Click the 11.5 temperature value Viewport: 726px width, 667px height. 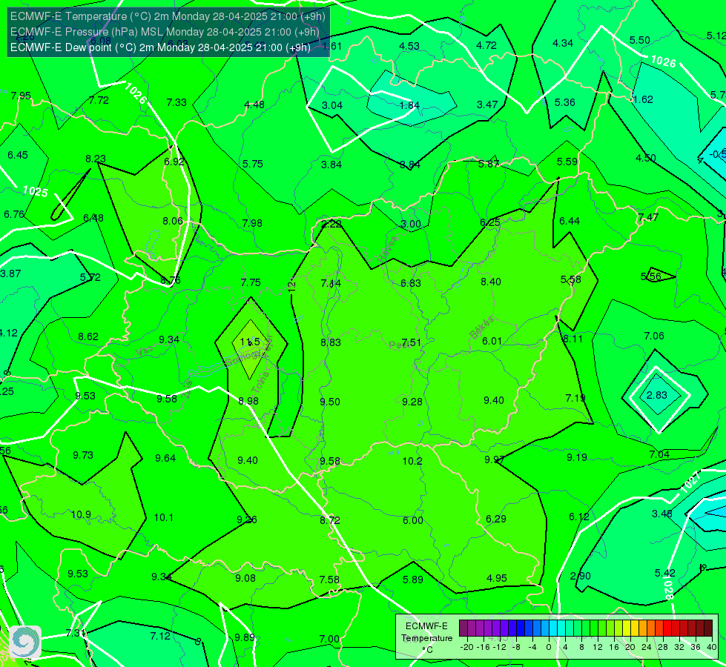coord(250,342)
